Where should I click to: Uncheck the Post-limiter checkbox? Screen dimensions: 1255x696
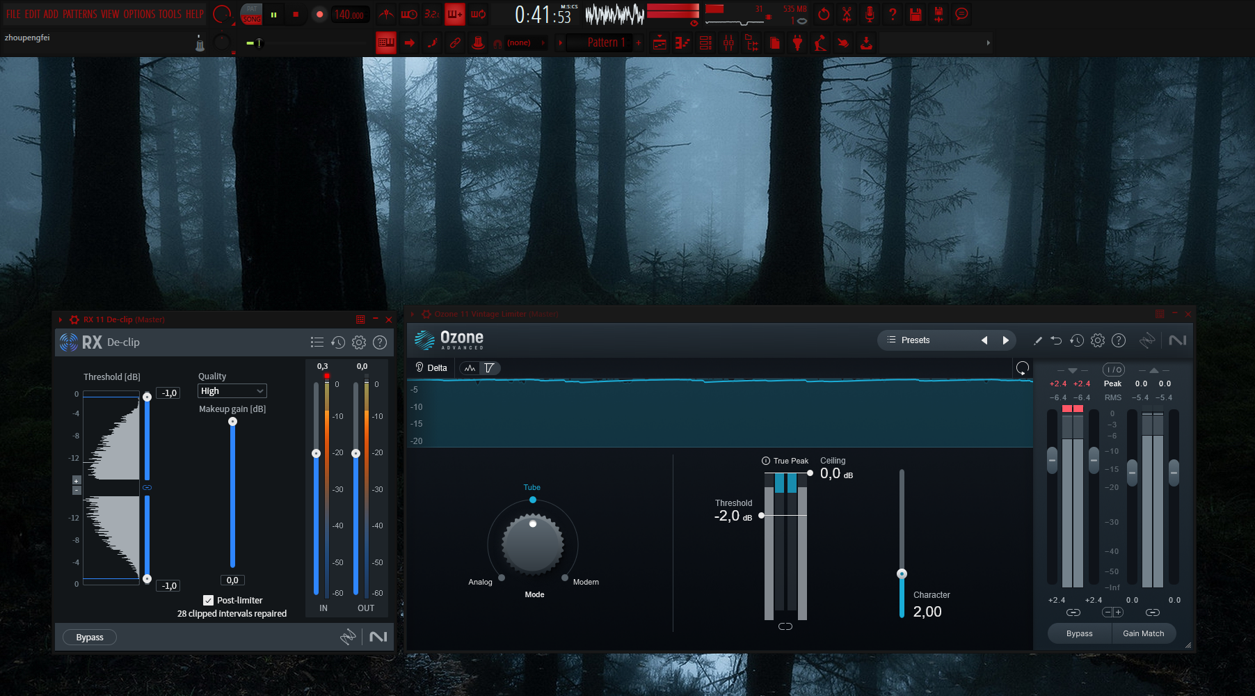(208, 600)
